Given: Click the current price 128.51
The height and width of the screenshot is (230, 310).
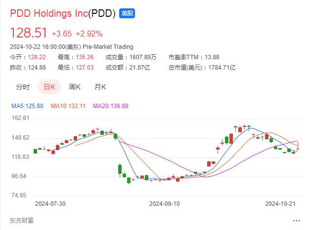Looking at the screenshot, I should point(29,33).
